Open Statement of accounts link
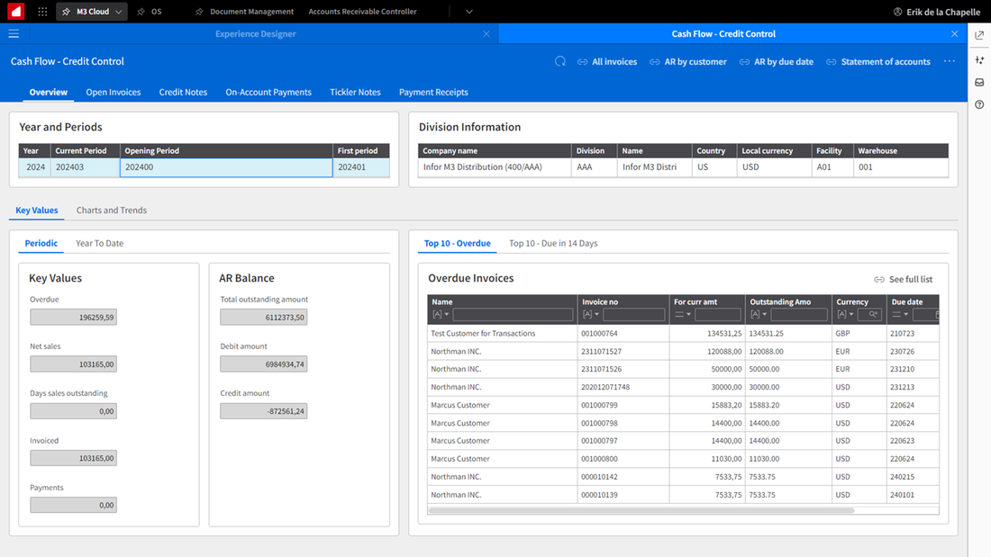This screenshot has width=991, height=557. 877,61
